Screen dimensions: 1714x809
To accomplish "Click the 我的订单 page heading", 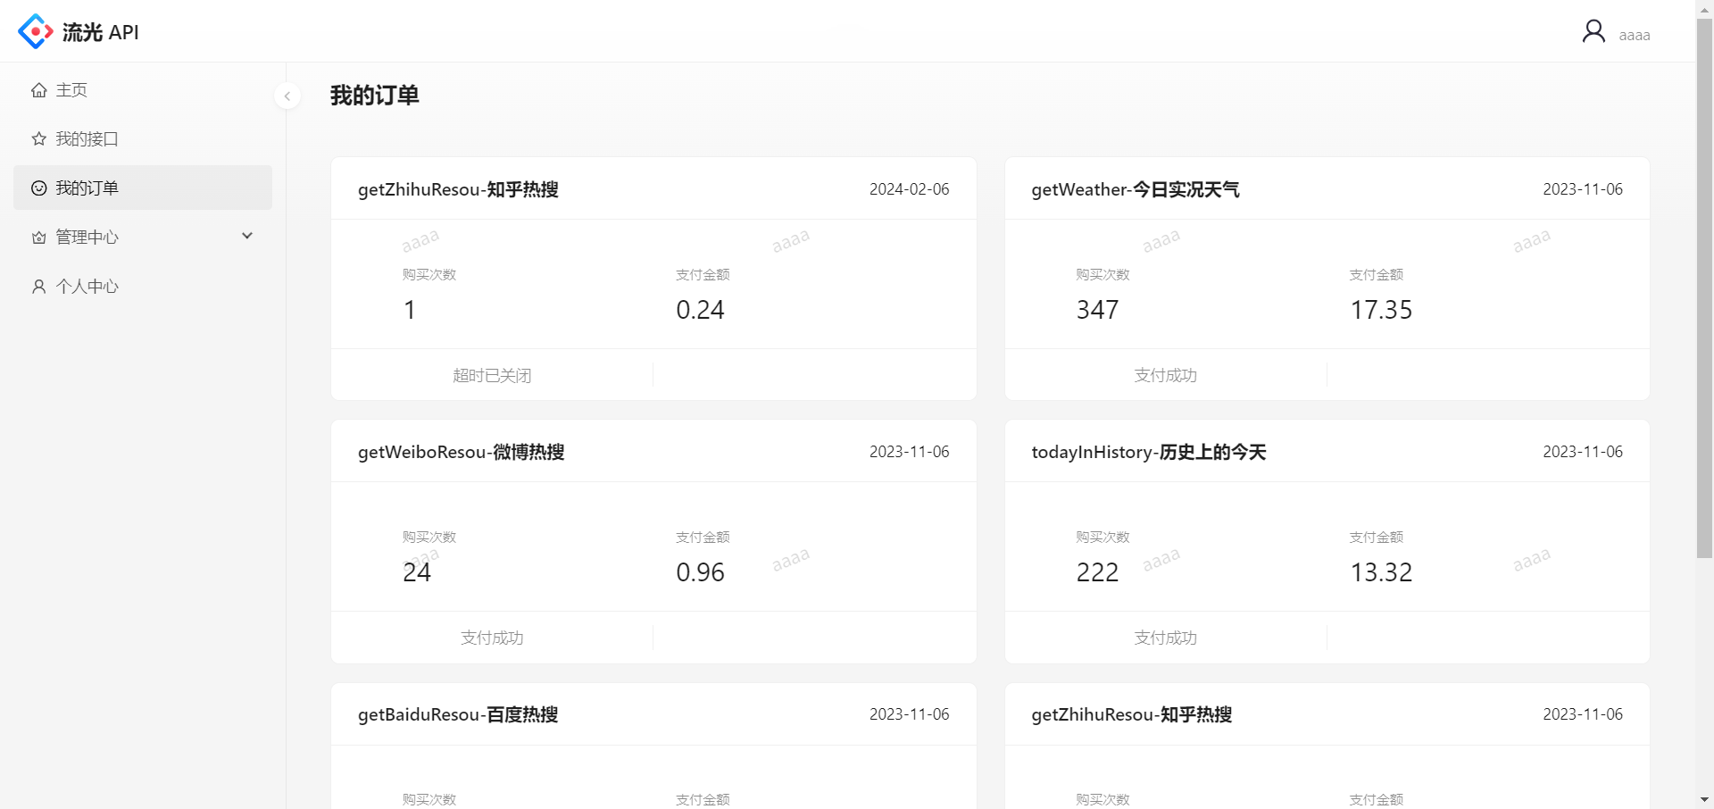I will point(375,96).
